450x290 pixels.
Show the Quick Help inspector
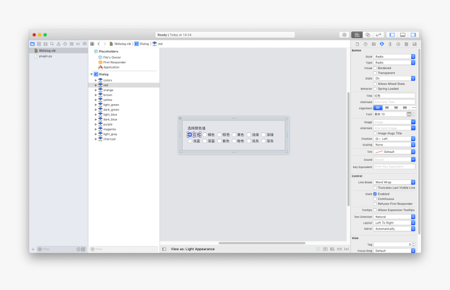pyautogui.click(x=365, y=44)
